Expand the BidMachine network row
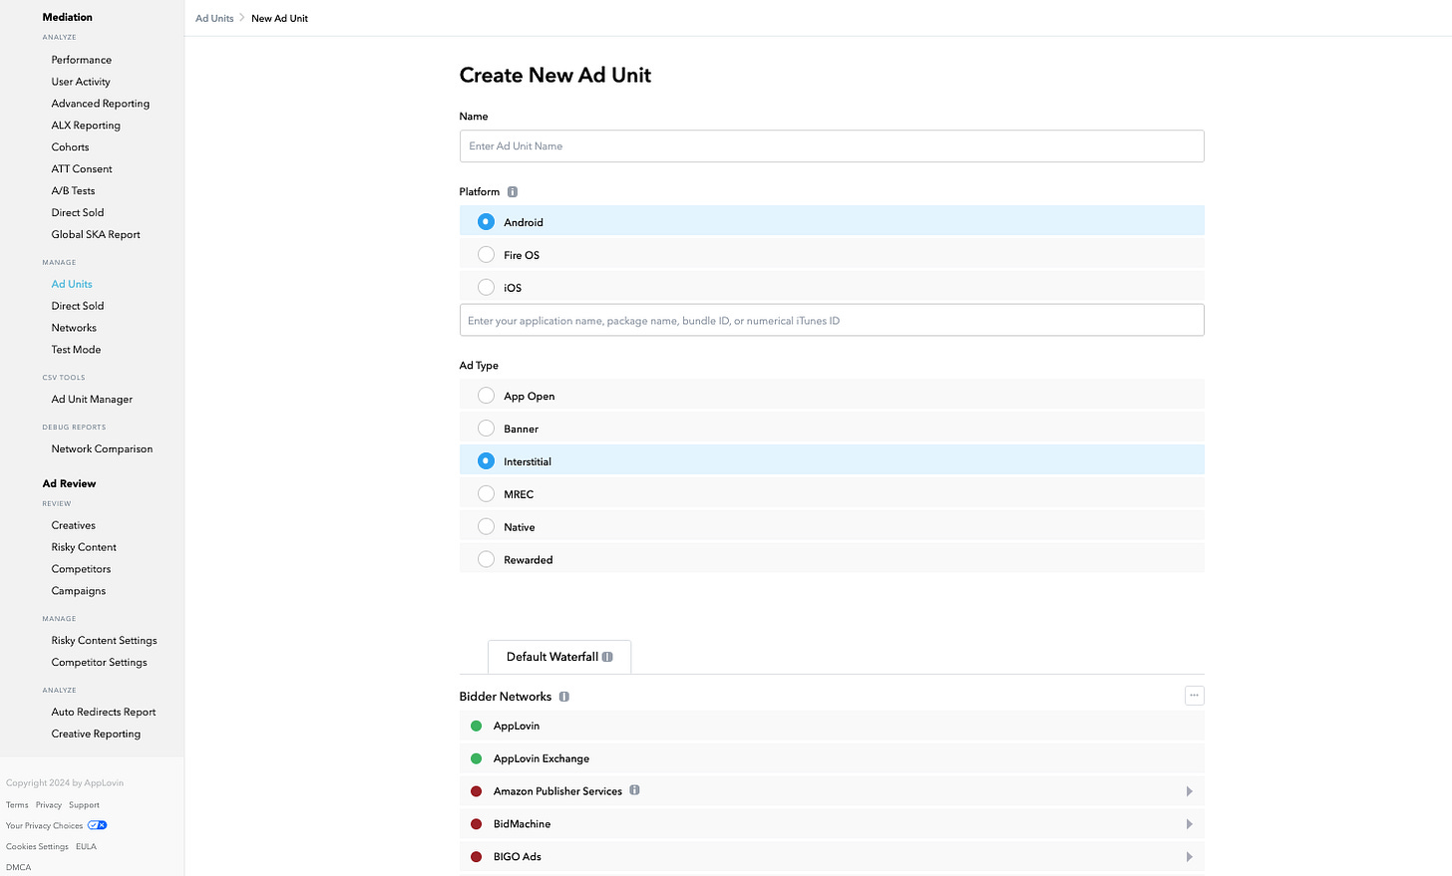1452x876 pixels. 1188,823
